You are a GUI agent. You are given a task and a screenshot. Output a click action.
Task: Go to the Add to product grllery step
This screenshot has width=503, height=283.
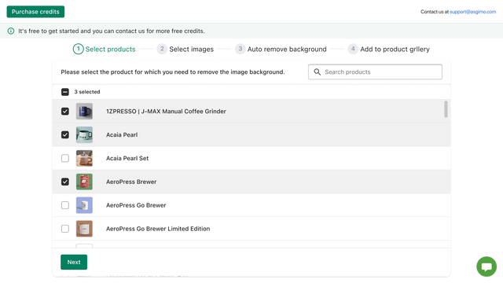(389, 49)
